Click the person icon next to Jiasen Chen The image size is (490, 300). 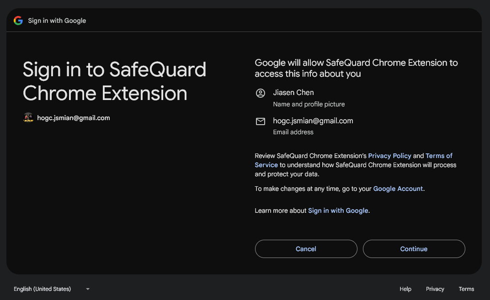(x=261, y=93)
